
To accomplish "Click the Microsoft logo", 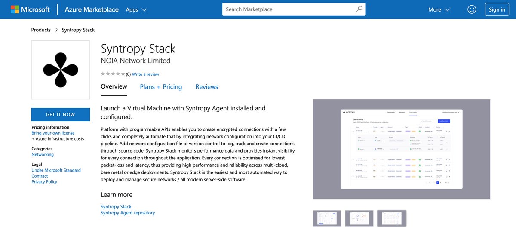I will pyautogui.click(x=30, y=9).
